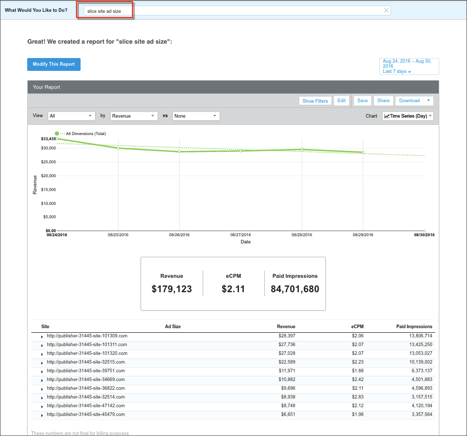Viewport: 467px width, 436px height.
Task: Expand the publisher-31445-site-32515.com row
Action: coord(42,363)
